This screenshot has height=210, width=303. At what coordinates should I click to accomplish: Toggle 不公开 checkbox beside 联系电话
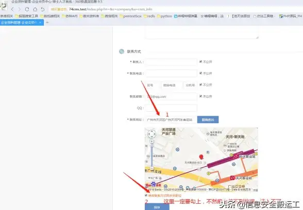[200, 73]
